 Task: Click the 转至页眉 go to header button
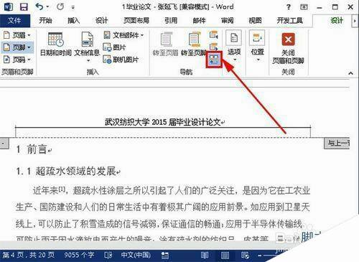click(x=166, y=45)
